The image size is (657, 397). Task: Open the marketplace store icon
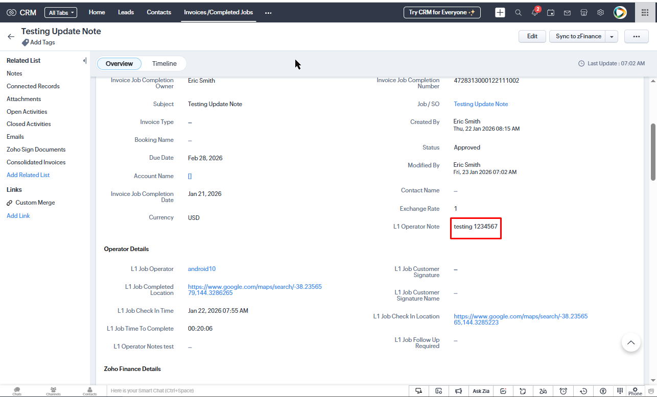[x=584, y=12]
